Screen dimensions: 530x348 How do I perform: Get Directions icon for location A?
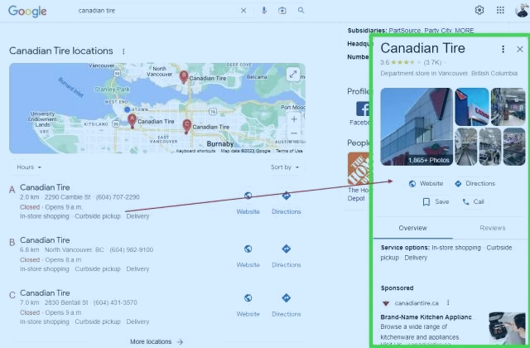[286, 196]
